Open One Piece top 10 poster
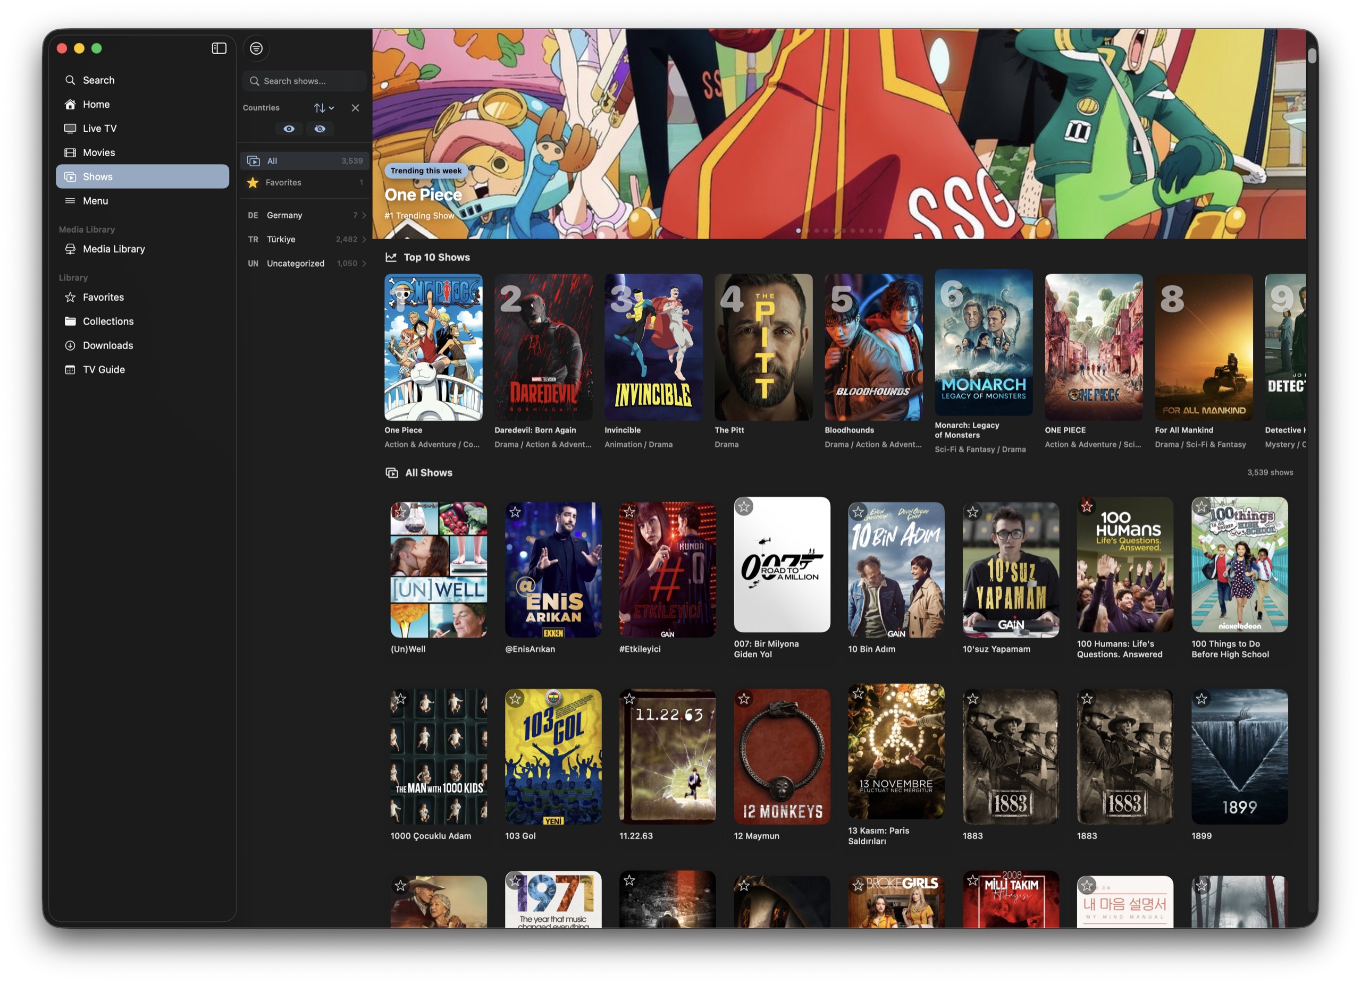1361x984 pixels. [433, 347]
